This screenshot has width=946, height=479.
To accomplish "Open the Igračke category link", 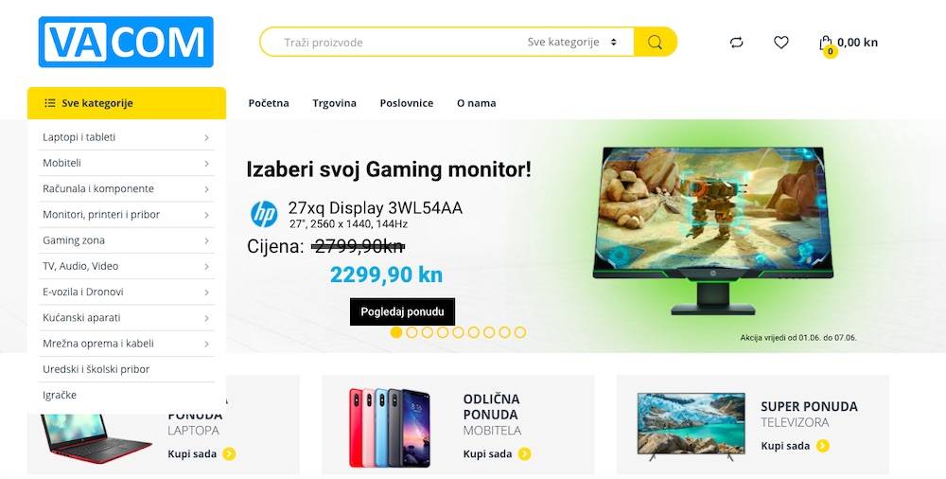I will (60, 395).
